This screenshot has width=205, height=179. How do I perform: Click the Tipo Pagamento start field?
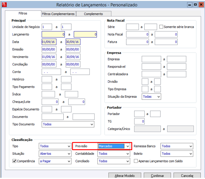click(47, 87)
